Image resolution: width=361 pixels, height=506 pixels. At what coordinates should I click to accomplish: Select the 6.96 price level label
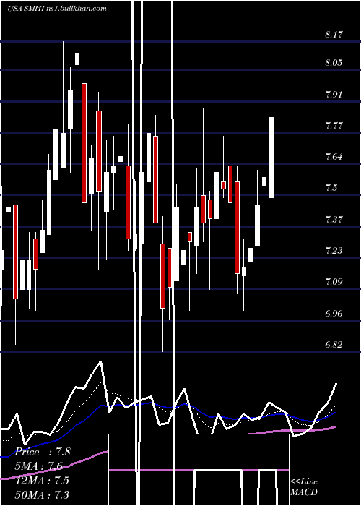point(334,313)
